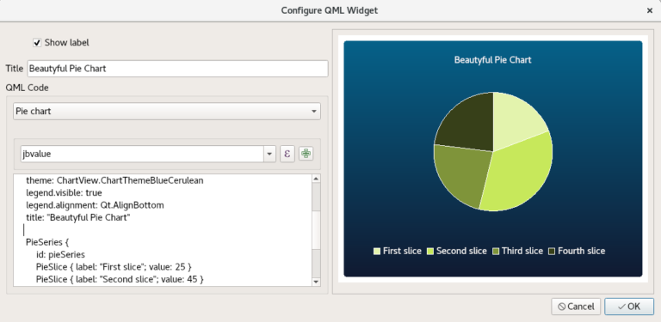Click the Second slice legend marker
The width and height of the screenshot is (661, 322).
click(430, 252)
